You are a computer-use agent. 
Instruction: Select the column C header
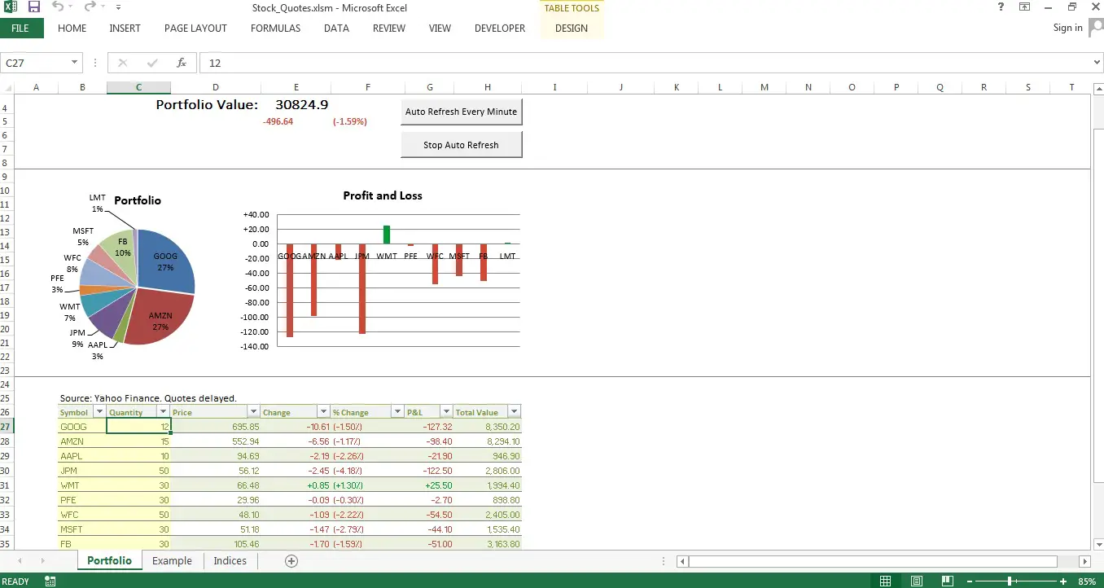coord(138,87)
